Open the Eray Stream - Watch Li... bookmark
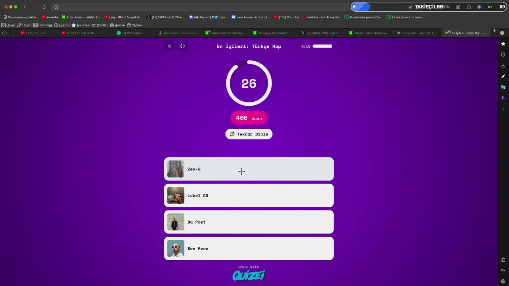 click(x=82, y=17)
